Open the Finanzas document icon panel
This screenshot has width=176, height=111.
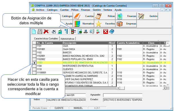tap(126, 16)
